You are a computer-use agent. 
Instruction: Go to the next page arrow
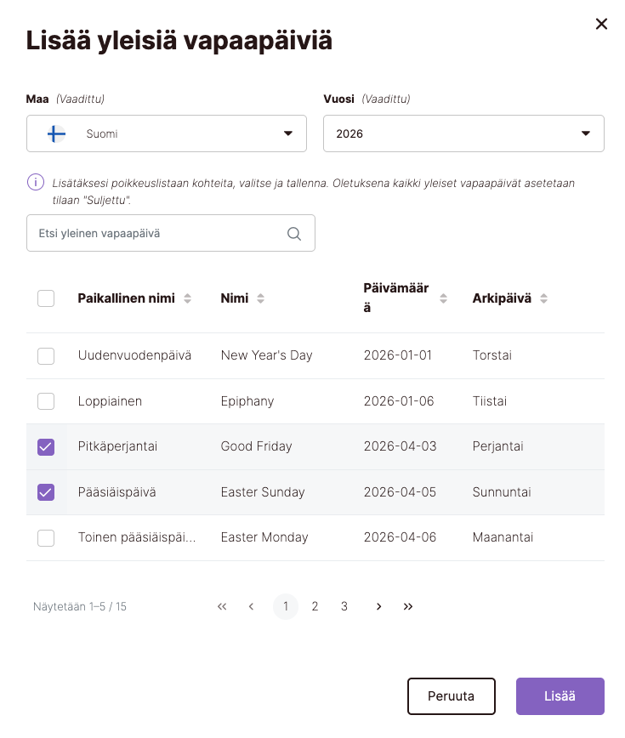click(x=378, y=606)
